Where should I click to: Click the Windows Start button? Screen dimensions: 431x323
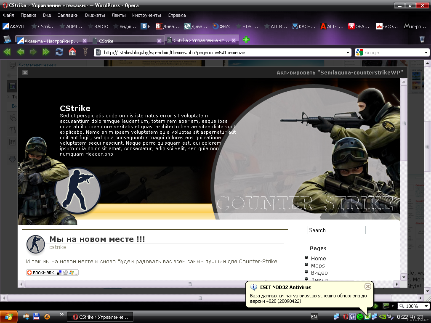(9, 317)
